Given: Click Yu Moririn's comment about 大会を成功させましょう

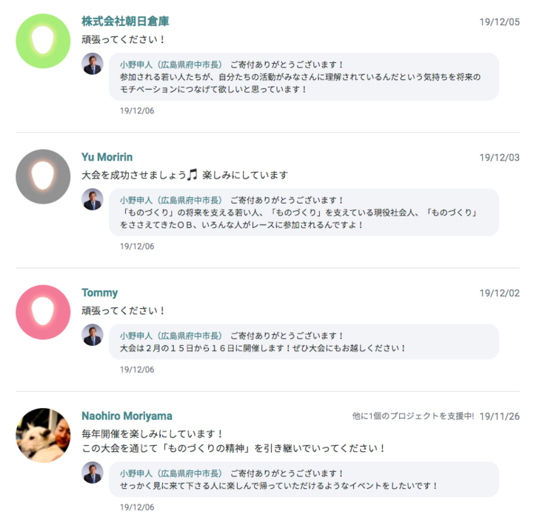Looking at the screenshot, I should tap(184, 176).
